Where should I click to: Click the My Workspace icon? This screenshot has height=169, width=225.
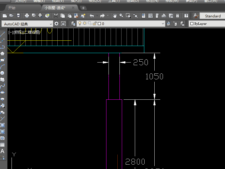click(63, 24)
